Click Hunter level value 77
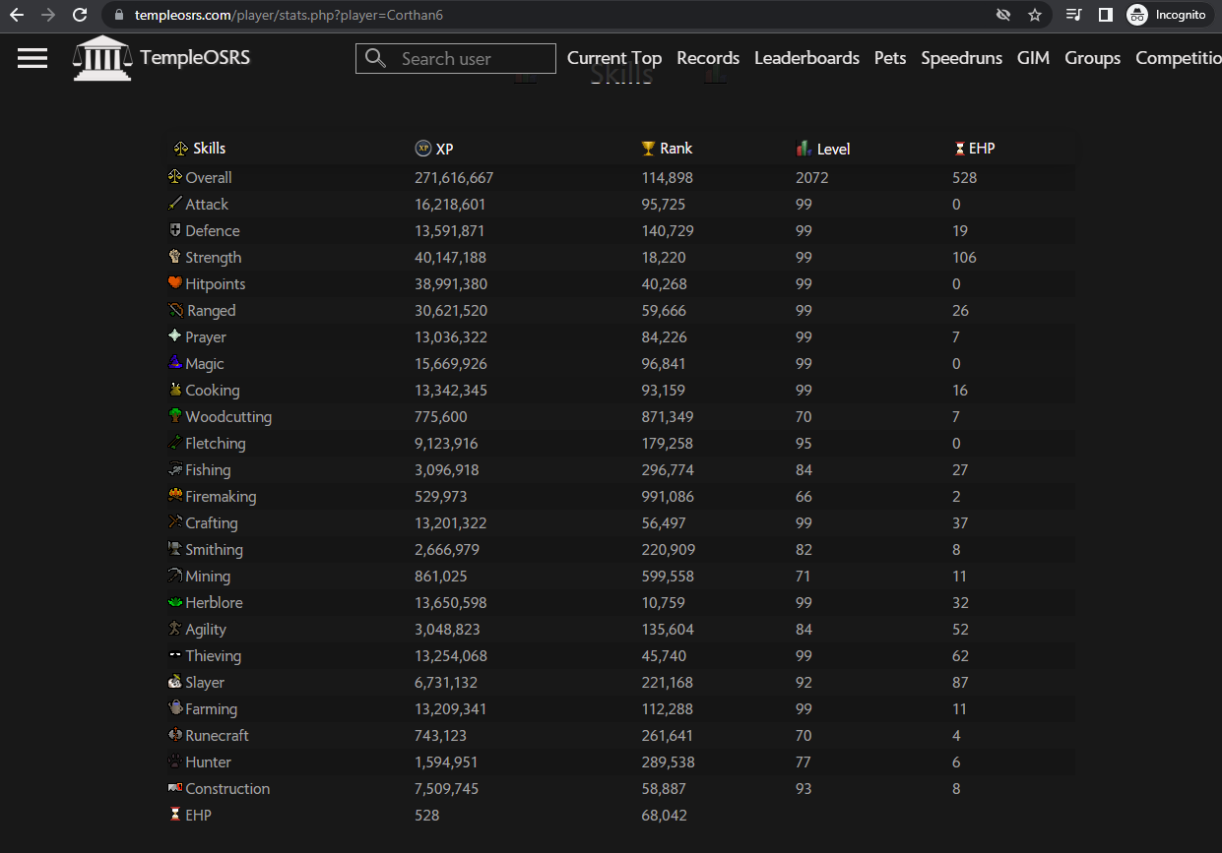 (804, 762)
